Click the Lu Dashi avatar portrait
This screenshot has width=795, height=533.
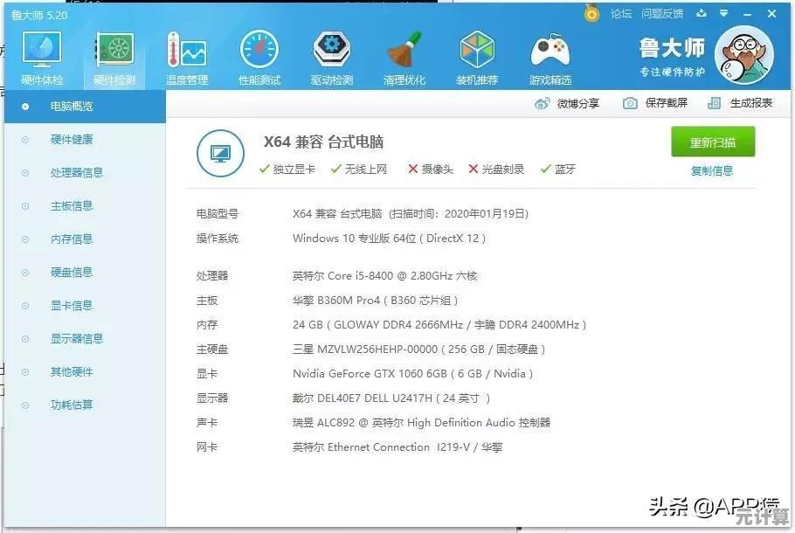click(x=744, y=52)
